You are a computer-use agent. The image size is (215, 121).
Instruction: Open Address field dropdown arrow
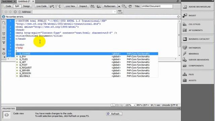click(115, 12)
